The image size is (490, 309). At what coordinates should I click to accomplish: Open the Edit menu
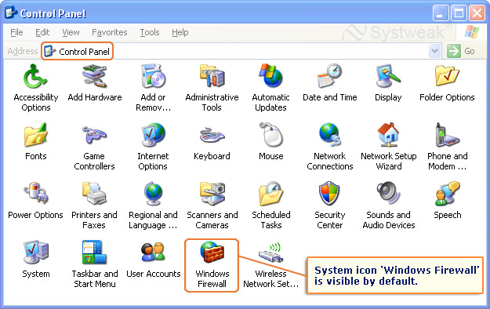tap(42, 32)
